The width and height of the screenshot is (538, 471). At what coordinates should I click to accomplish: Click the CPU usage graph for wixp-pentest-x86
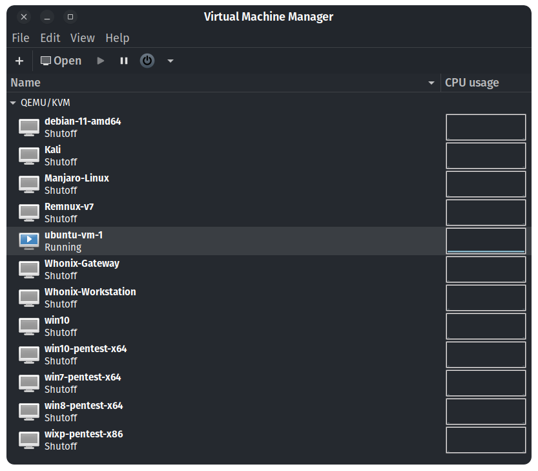coord(486,440)
